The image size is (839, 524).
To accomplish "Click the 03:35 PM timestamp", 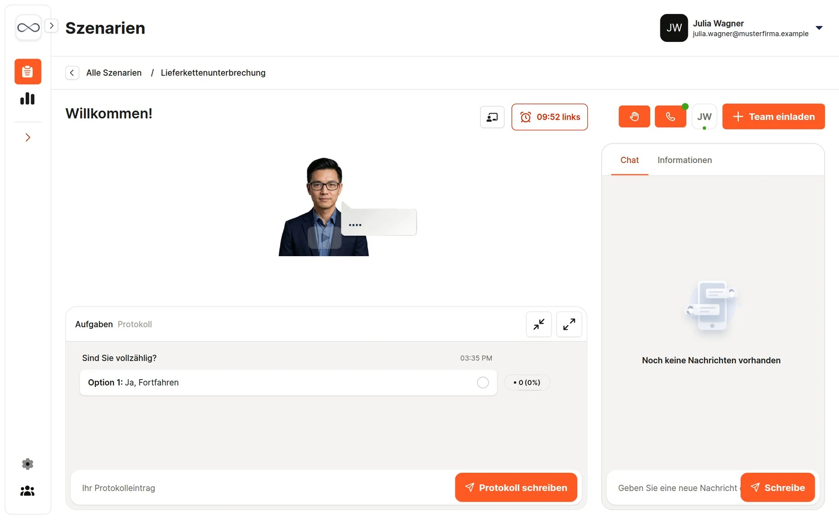I will (x=476, y=358).
